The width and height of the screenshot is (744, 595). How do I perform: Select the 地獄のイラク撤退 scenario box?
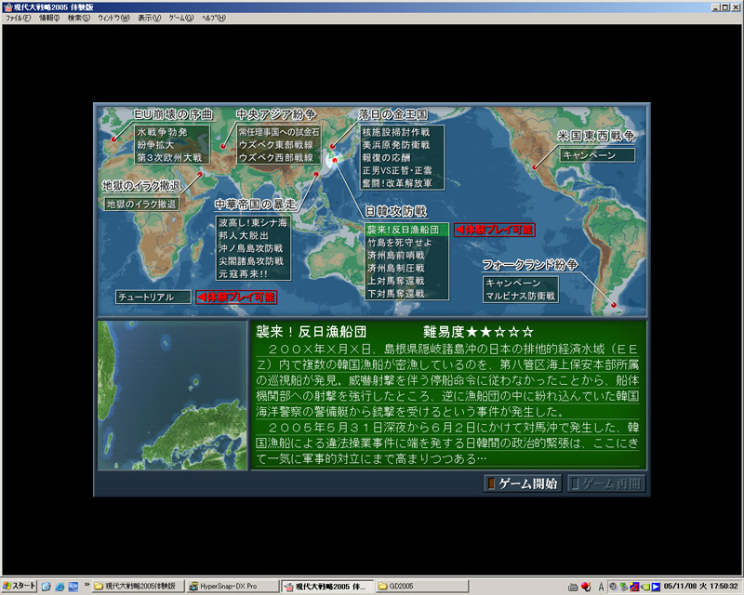pyautogui.click(x=141, y=204)
